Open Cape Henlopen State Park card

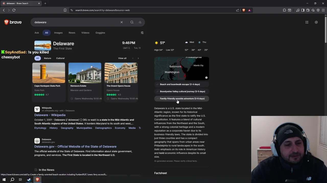point(49,82)
